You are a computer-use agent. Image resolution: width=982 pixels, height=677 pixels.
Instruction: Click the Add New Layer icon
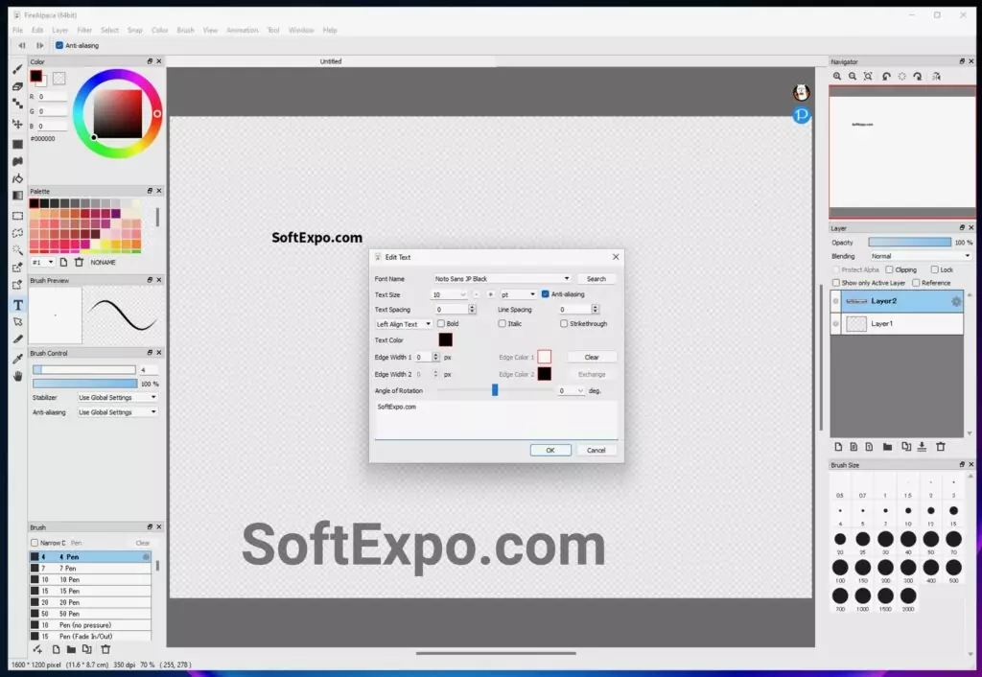tap(839, 446)
